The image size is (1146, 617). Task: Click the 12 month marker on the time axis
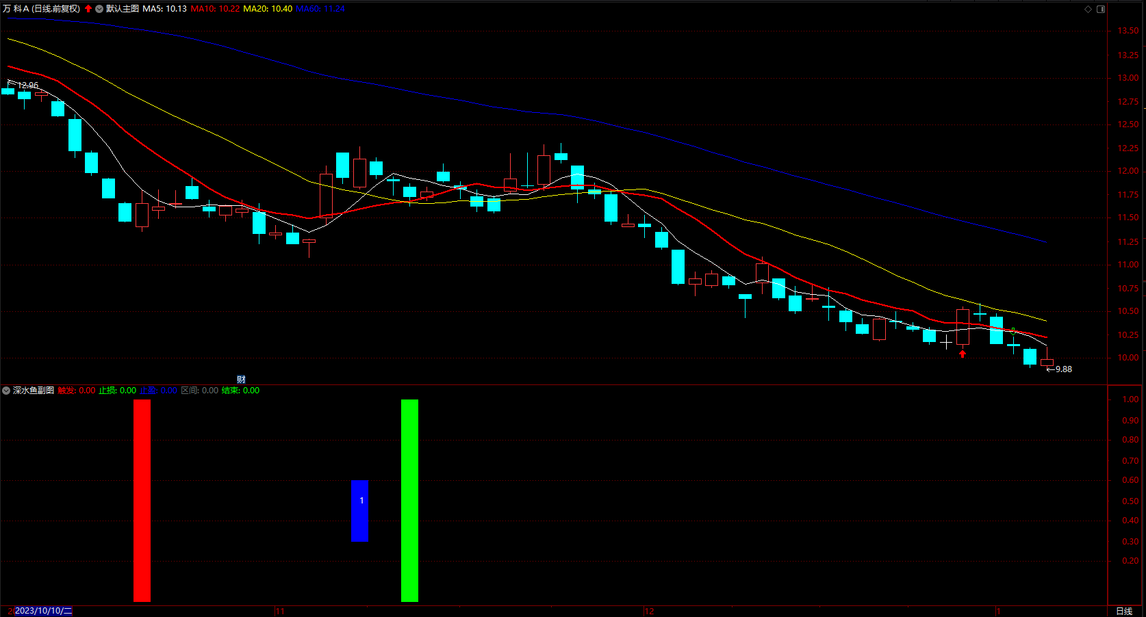[649, 612]
